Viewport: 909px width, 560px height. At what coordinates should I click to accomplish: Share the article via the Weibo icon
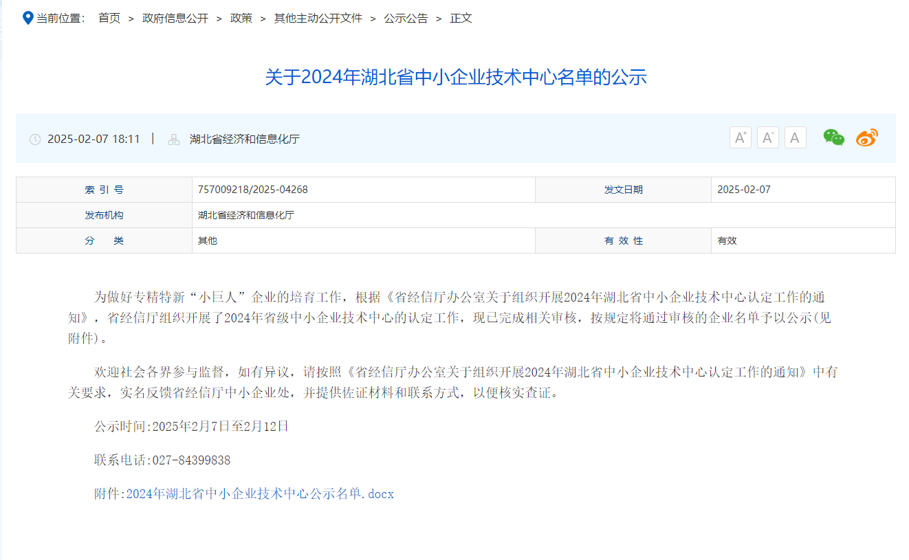point(867,137)
